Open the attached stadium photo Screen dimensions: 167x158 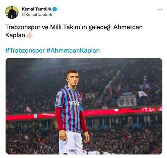tap(84, 106)
